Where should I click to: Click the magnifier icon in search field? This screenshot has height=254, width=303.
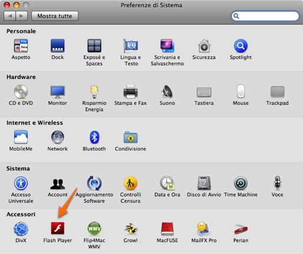[x=236, y=16]
